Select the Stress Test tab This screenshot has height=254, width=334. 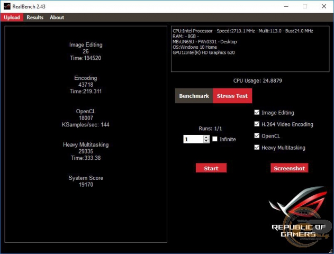tap(232, 96)
